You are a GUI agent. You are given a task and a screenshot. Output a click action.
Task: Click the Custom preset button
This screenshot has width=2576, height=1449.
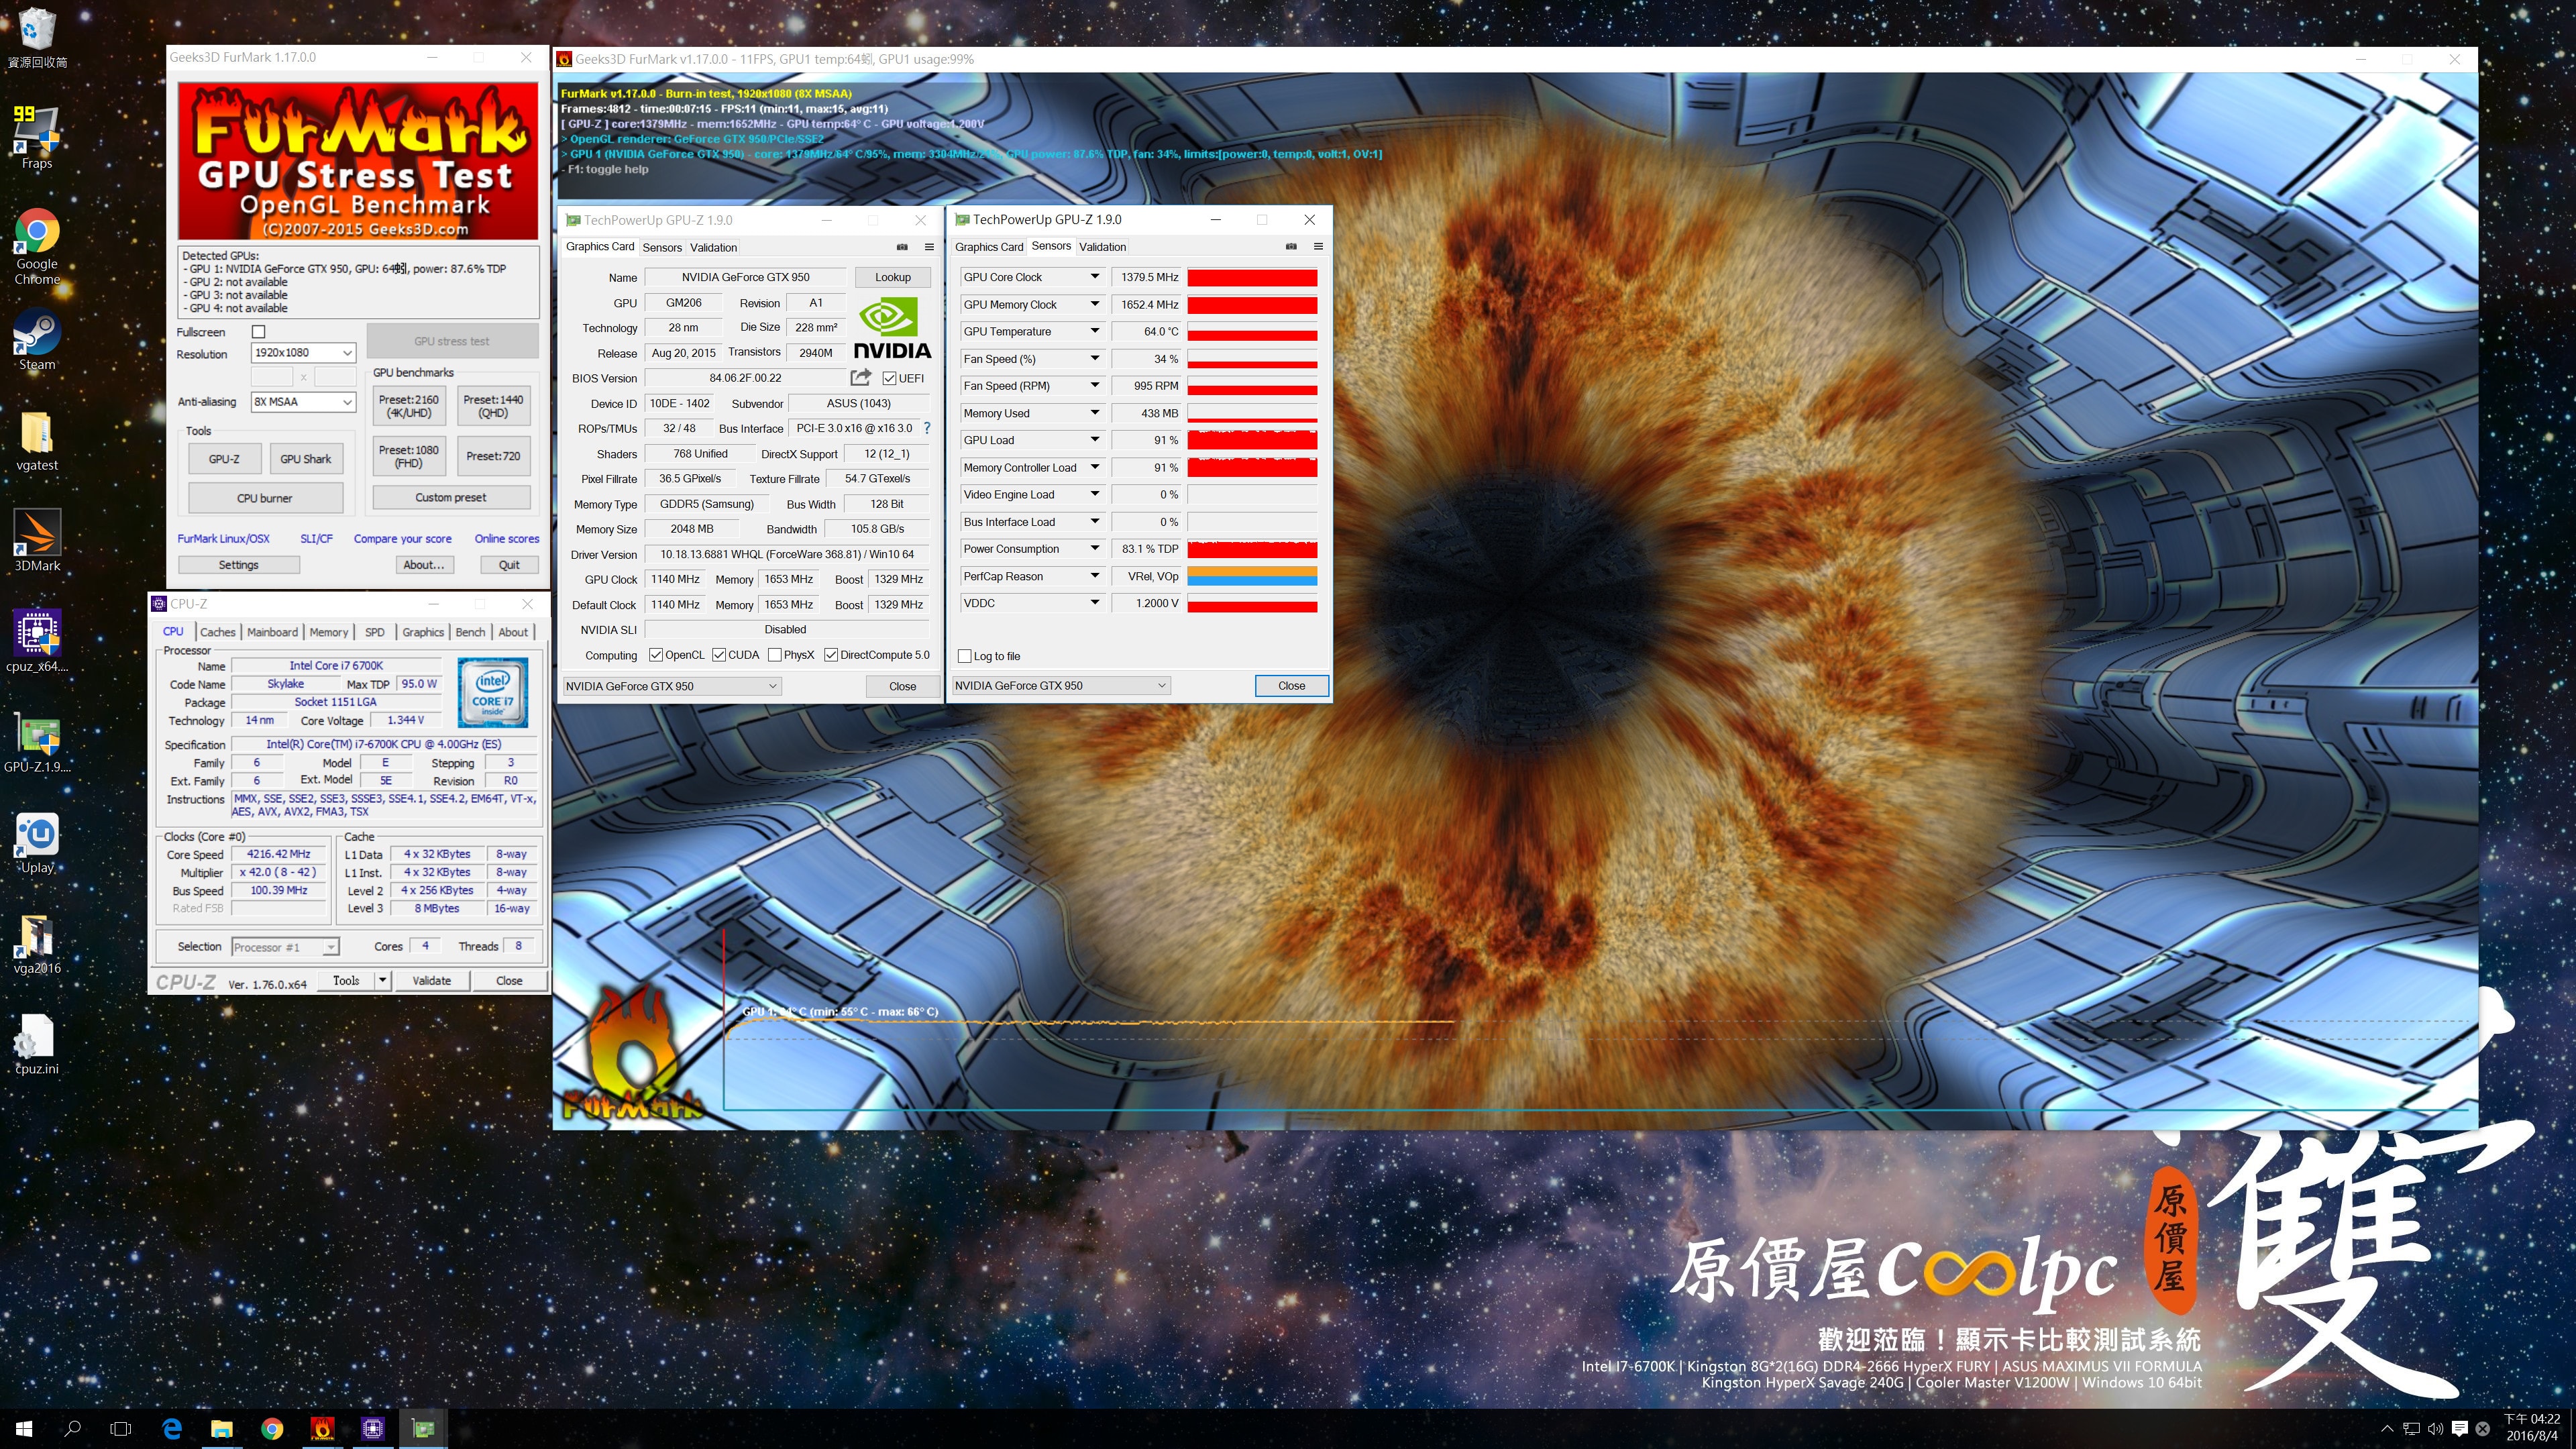[451, 497]
